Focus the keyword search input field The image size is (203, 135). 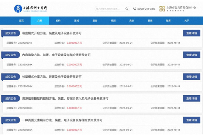(110, 9)
